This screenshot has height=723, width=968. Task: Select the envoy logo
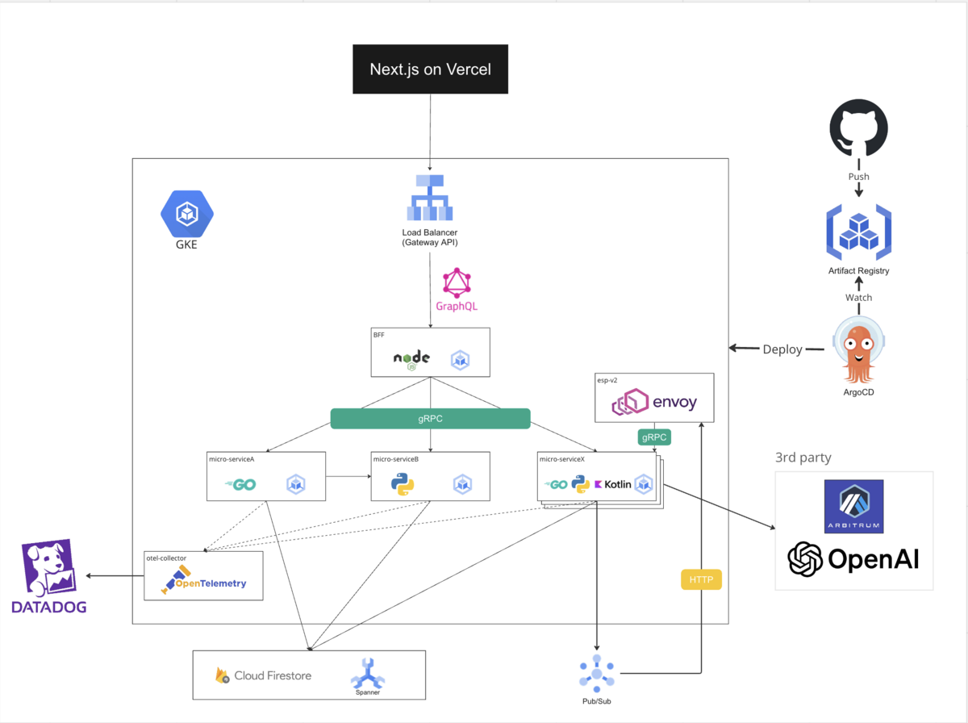tap(654, 401)
